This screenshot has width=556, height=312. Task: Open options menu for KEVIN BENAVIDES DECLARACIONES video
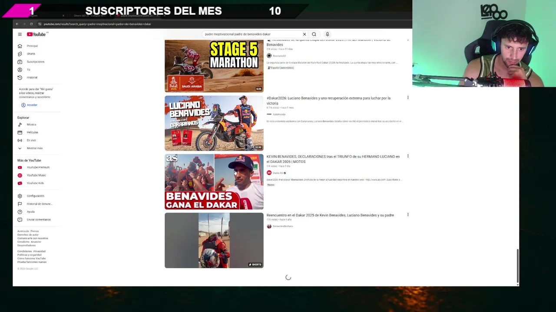tap(408, 156)
